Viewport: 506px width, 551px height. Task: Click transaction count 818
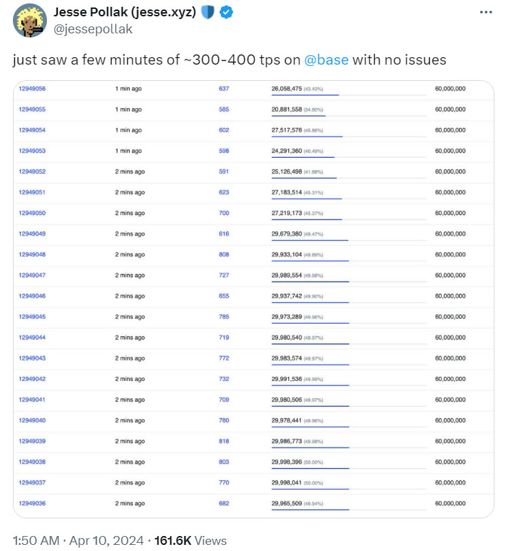(224, 441)
